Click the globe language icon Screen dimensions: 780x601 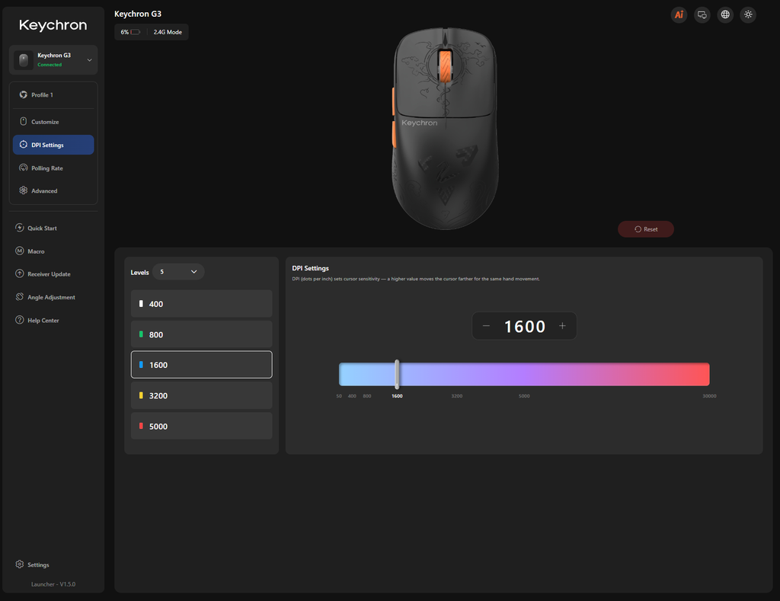(x=725, y=15)
